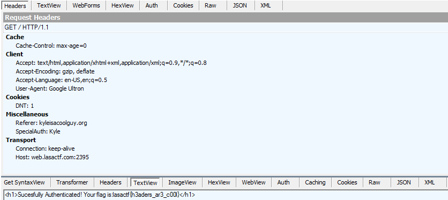This screenshot has height=200, width=448.
Task: Click the Referer: kyleisacoolguy.org header
Action: (51, 123)
